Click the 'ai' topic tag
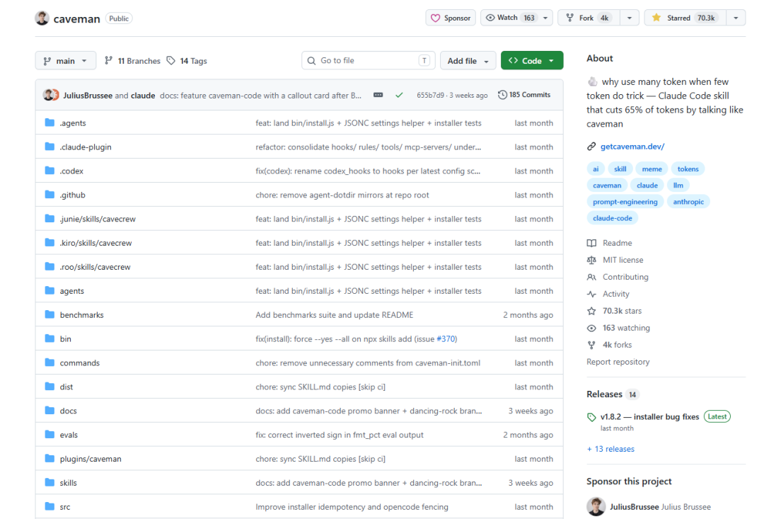 click(x=596, y=169)
